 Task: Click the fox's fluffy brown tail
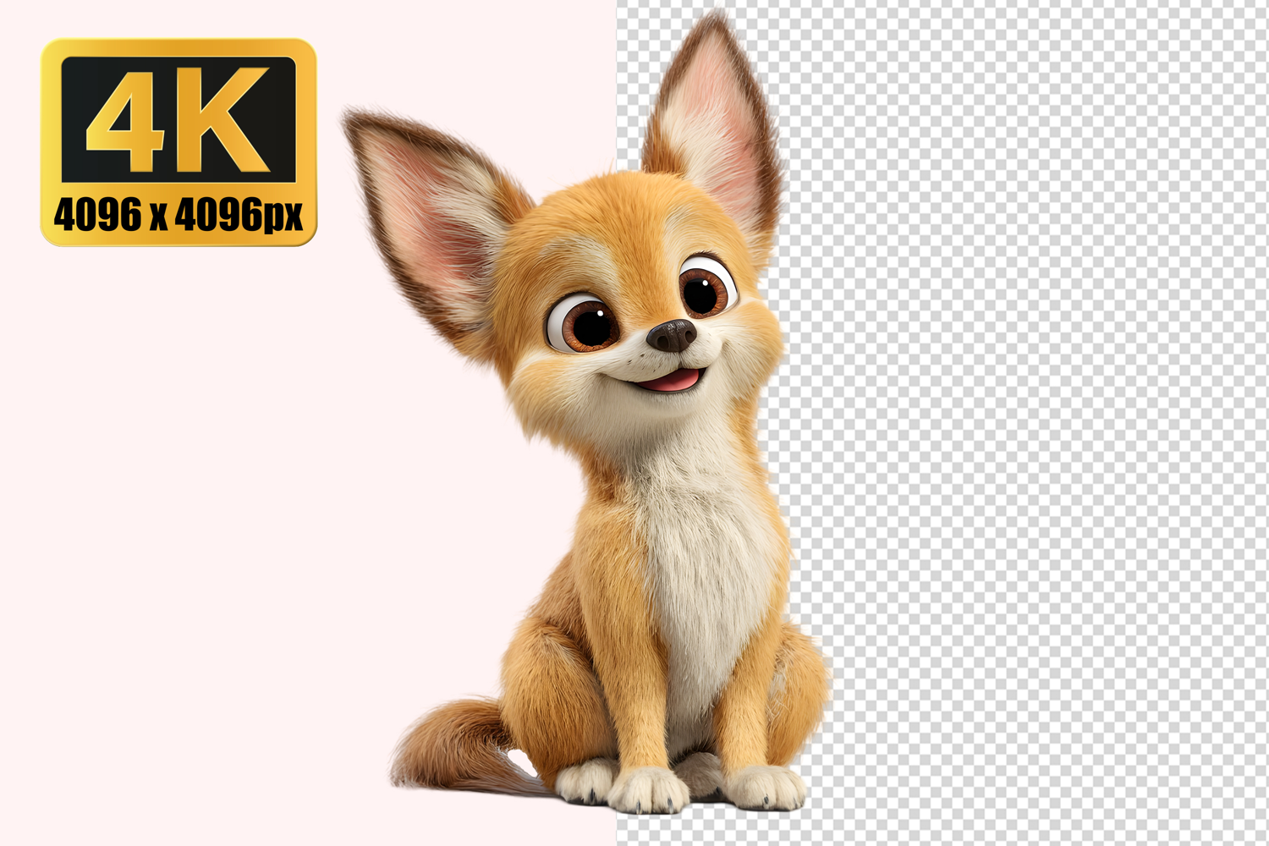click(448, 744)
